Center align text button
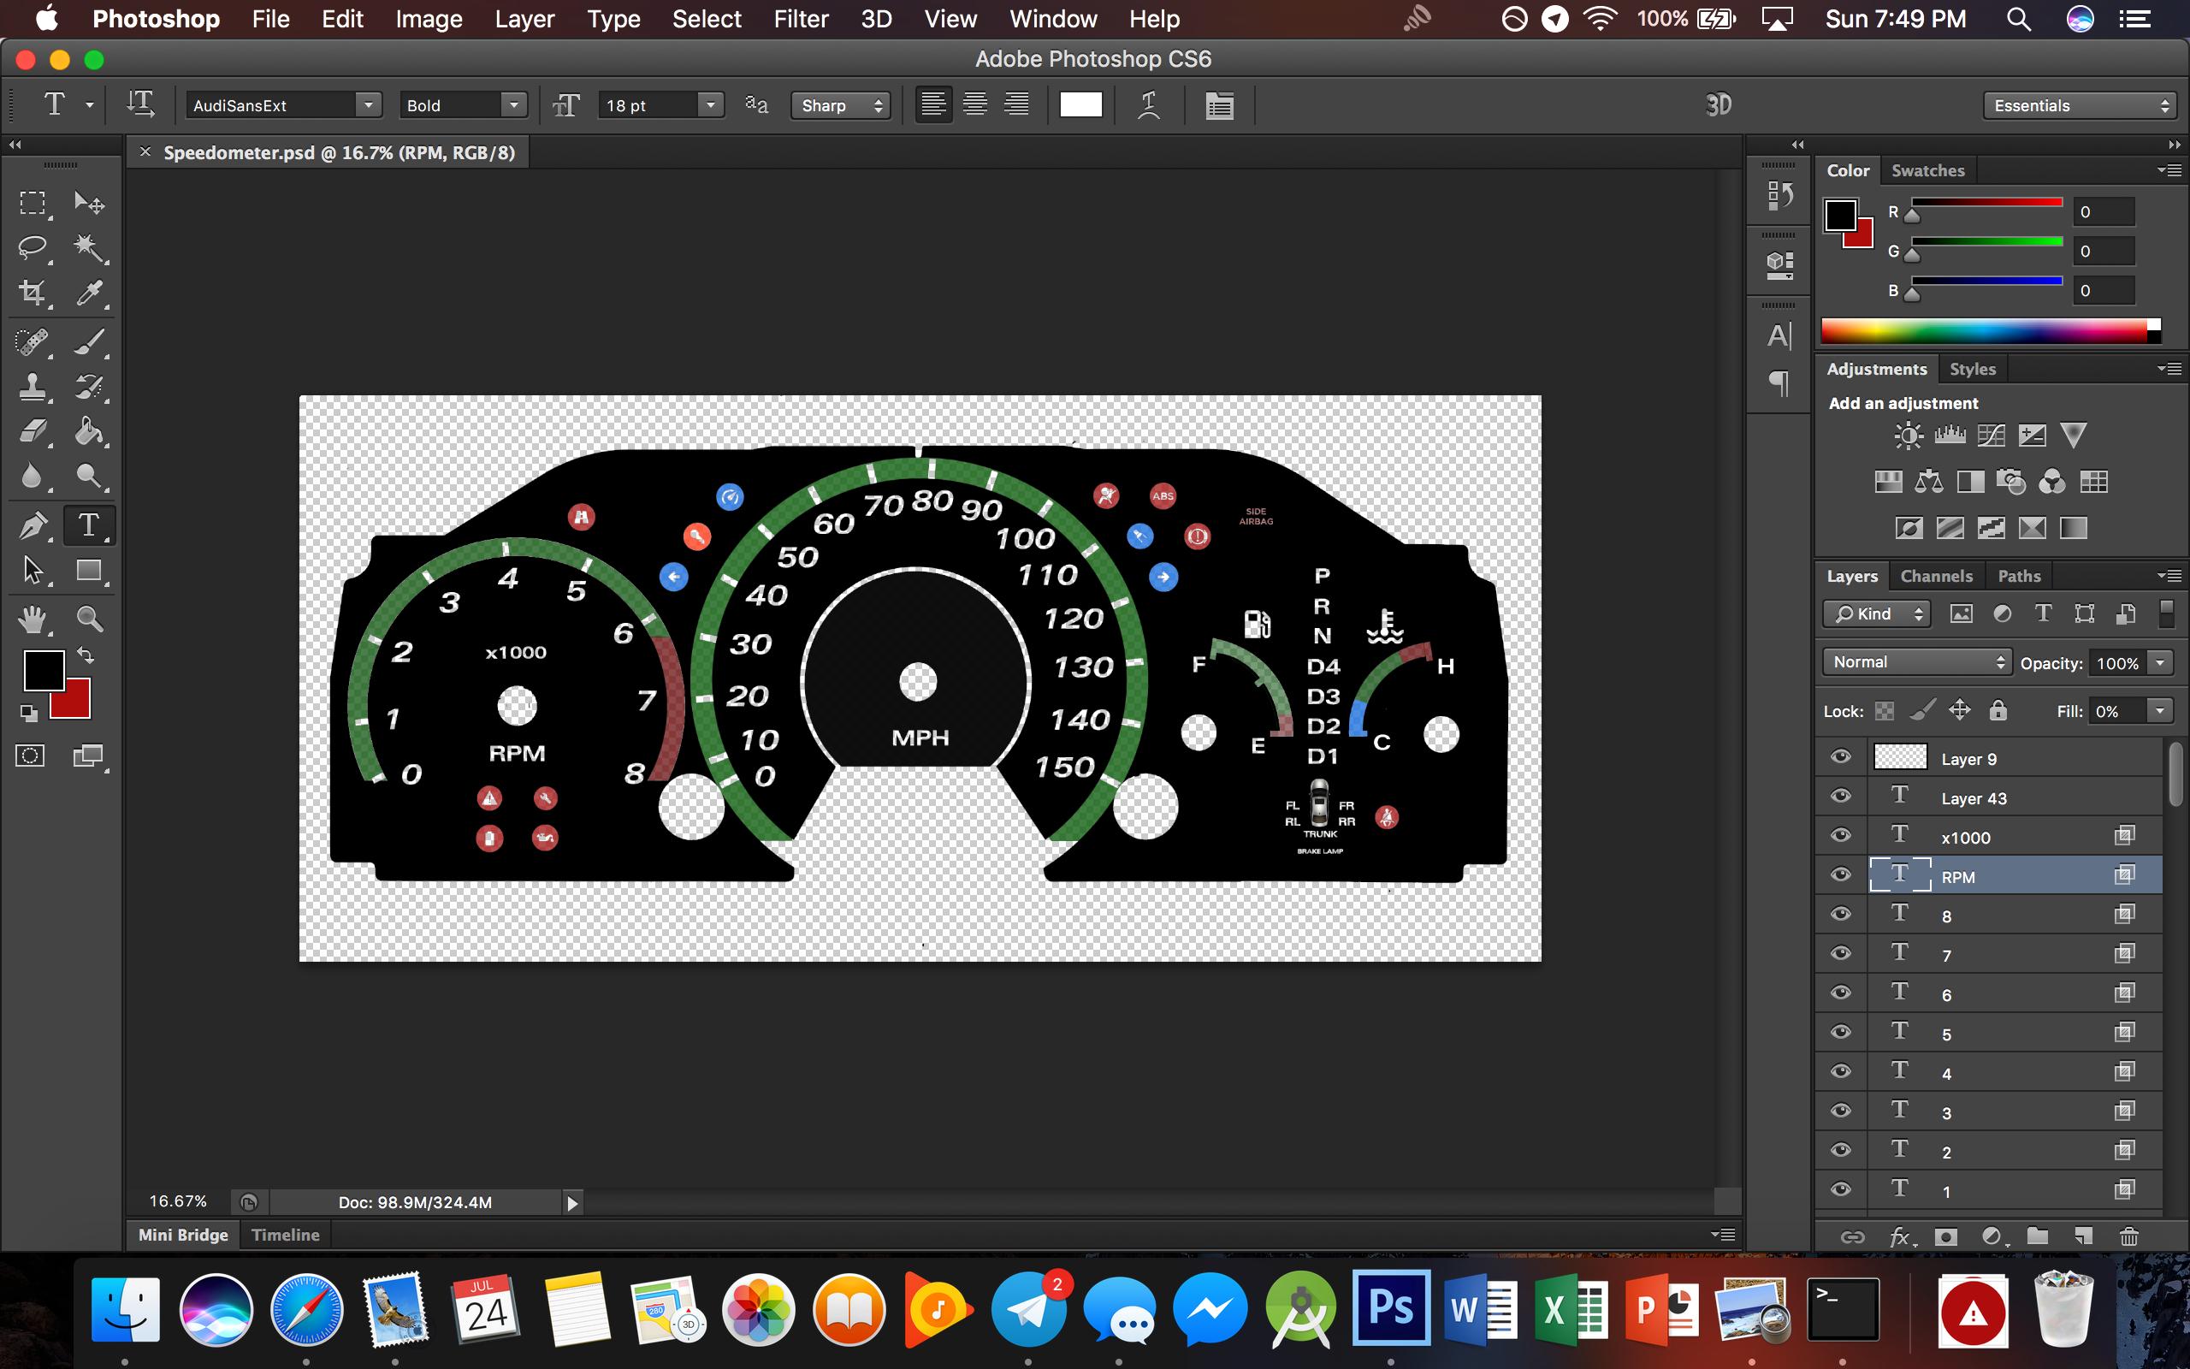Viewport: 2190px width, 1369px height. 974,105
